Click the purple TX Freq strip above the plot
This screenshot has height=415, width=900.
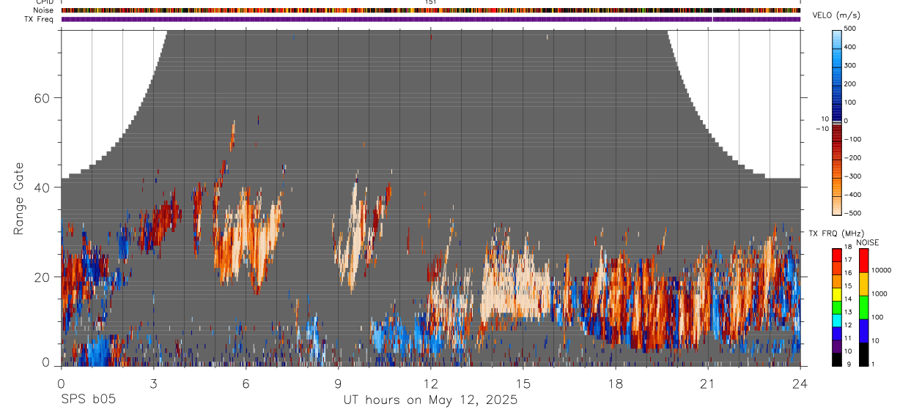pos(430,19)
